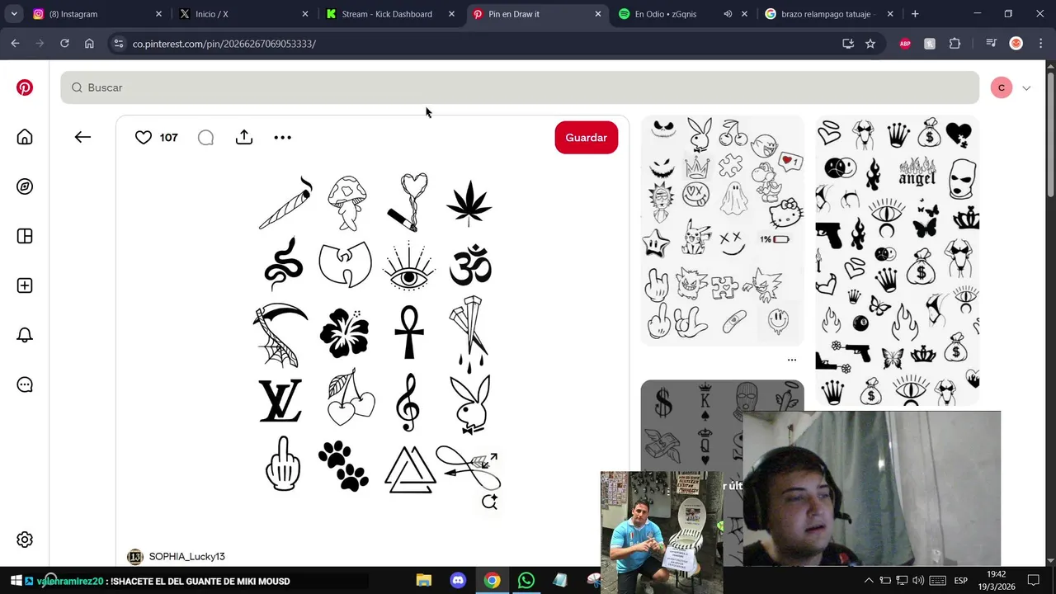The image size is (1056, 594).
Task: Share the pin with the upload icon
Action: click(244, 137)
